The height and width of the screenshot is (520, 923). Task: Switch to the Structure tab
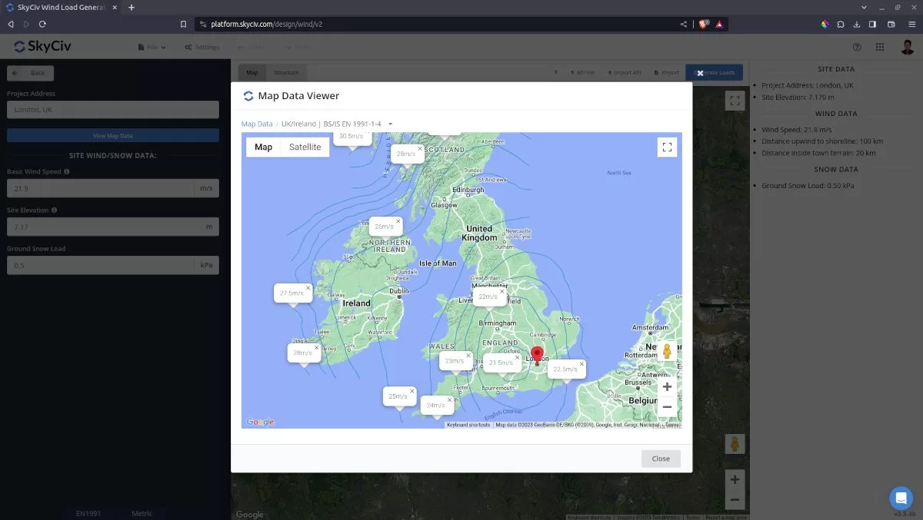click(x=286, y=72)
